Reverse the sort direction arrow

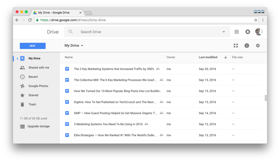tap(226, 57)
